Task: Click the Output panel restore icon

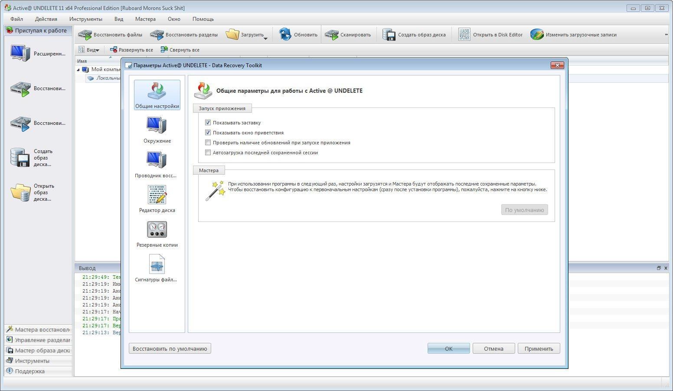Action: pyautogui.click(x=659, y=268)
